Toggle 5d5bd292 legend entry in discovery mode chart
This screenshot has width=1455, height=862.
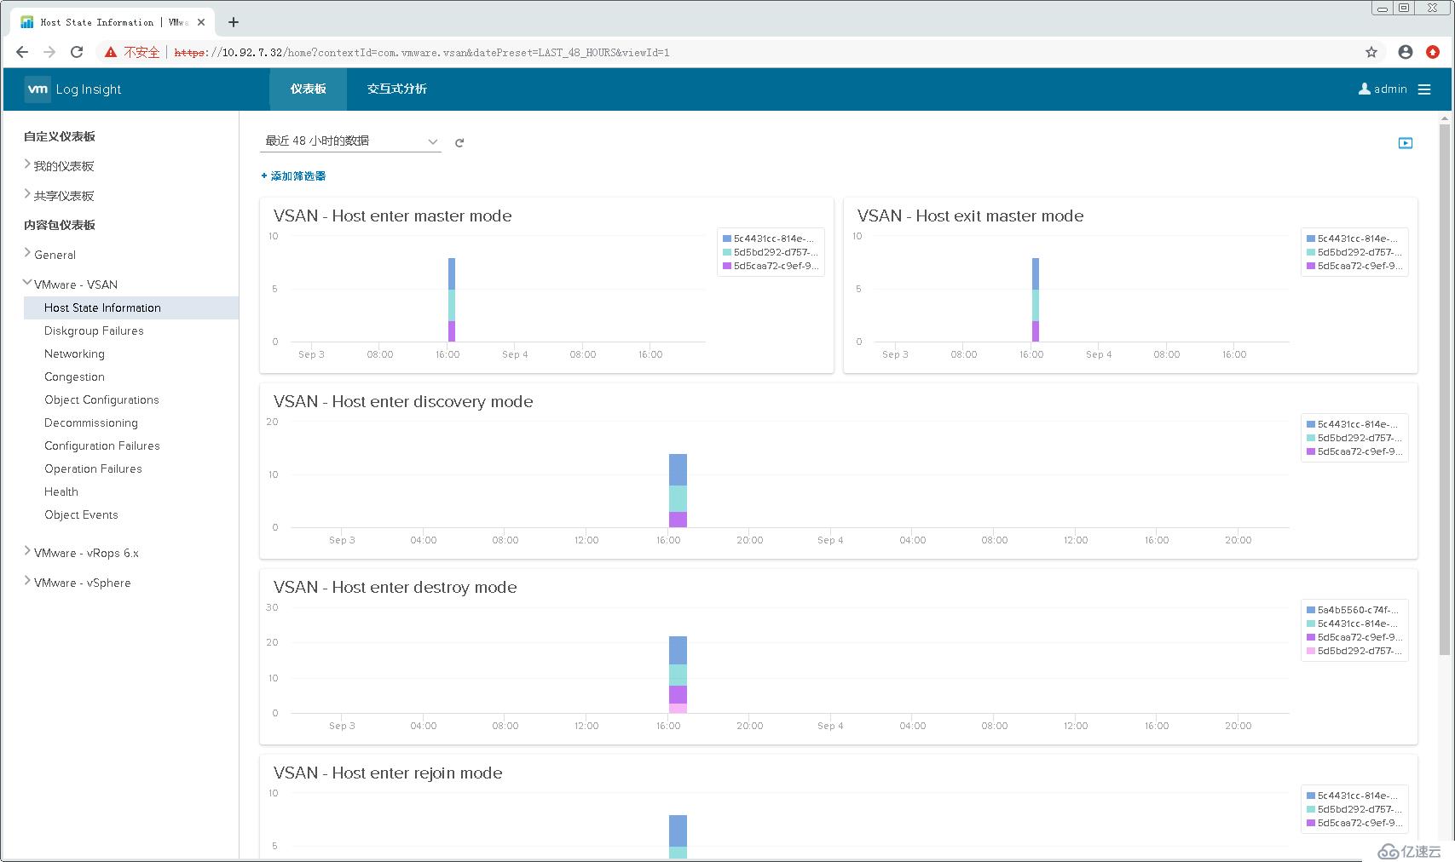(x=1354, y=438)
